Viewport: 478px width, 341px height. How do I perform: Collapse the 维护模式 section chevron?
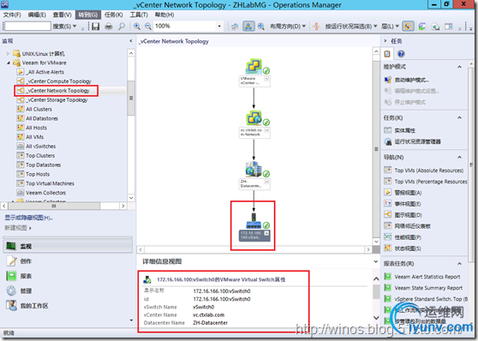[x=459, y=67]
